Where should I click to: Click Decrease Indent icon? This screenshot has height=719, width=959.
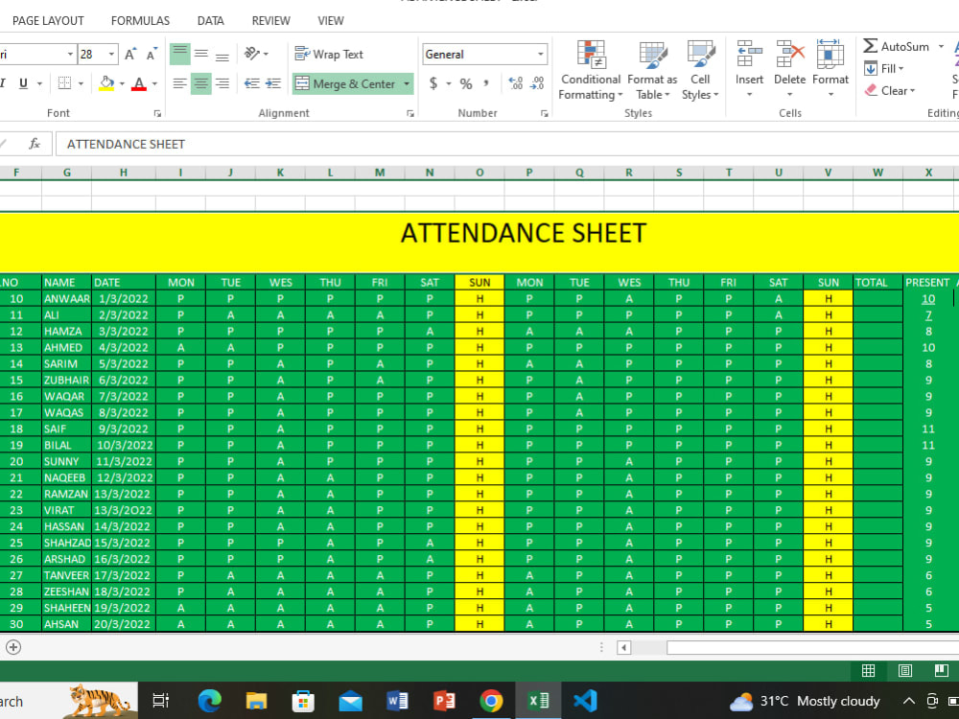(x=252, y=83)
